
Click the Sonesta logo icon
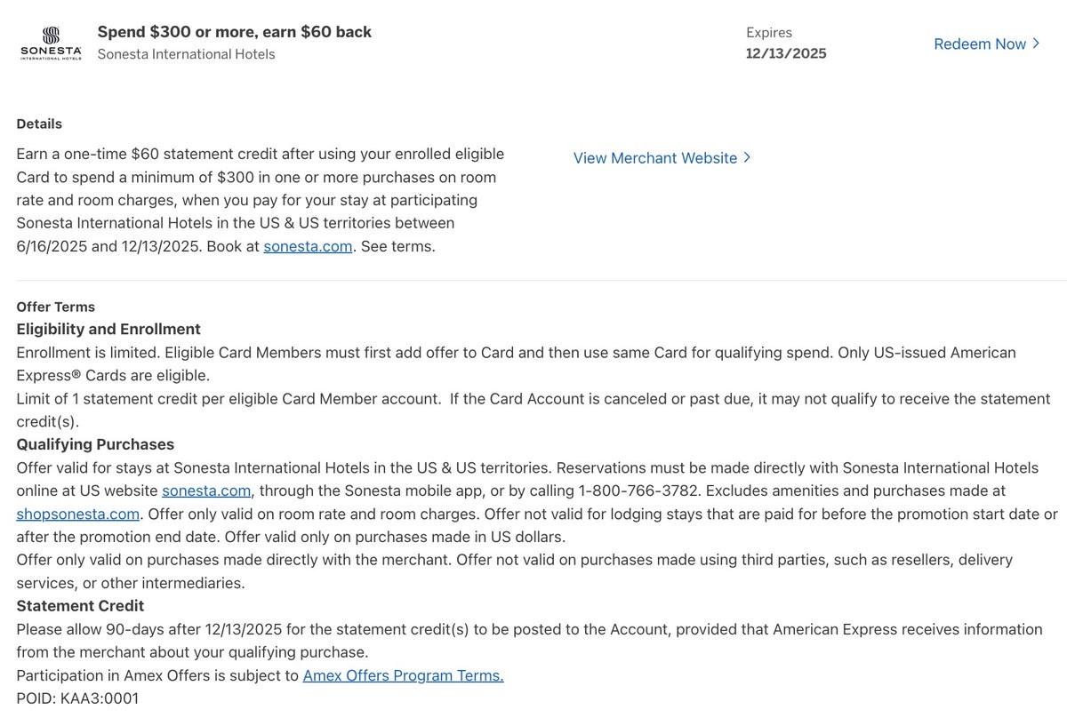[x=51, y=43]
